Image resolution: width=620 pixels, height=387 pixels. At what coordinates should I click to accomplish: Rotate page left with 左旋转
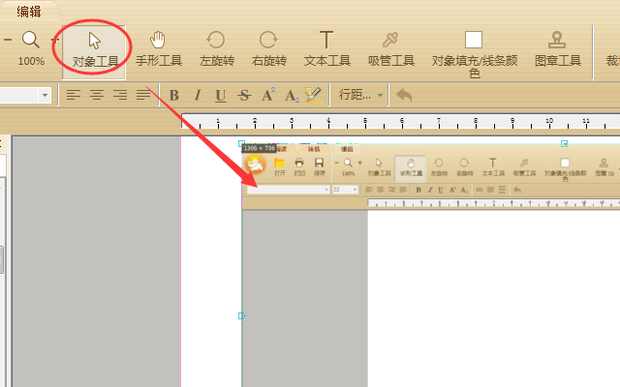[216, 50]
